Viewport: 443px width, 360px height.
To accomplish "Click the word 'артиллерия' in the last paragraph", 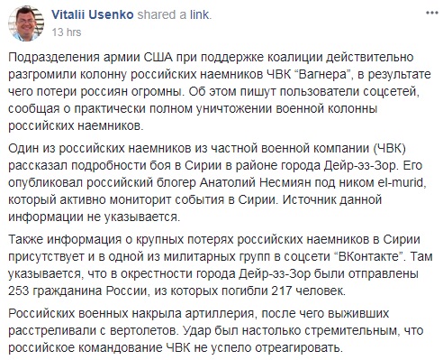I will tap(220, 314).
